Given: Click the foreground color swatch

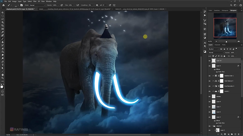Looking at the screenshot, I should [x=2, y=87].
